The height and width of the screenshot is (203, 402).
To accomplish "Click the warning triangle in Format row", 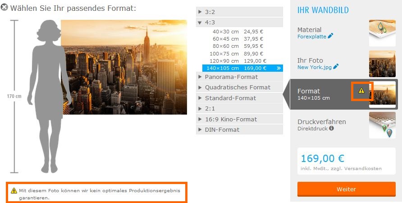I will pyautogui.click(x=361, y=91).
